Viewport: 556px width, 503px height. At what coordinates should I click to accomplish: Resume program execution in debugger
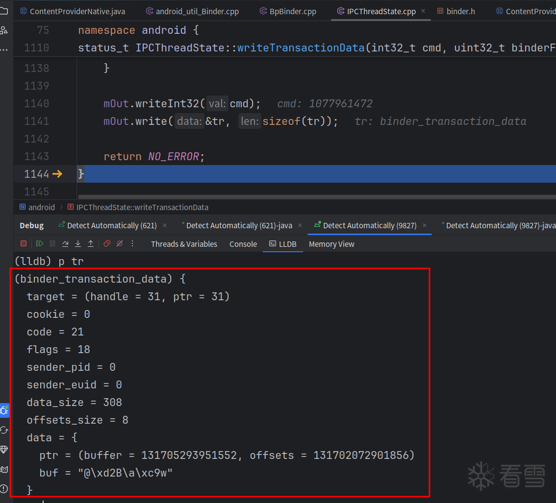39,244
